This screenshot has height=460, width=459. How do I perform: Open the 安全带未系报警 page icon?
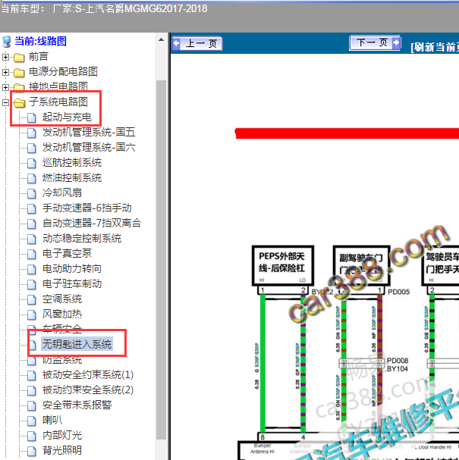click(31, 405)
